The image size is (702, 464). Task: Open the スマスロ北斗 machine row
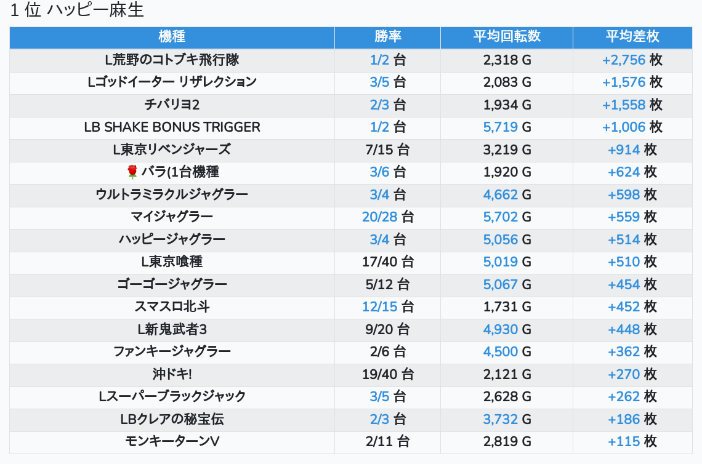coord(172,306)
